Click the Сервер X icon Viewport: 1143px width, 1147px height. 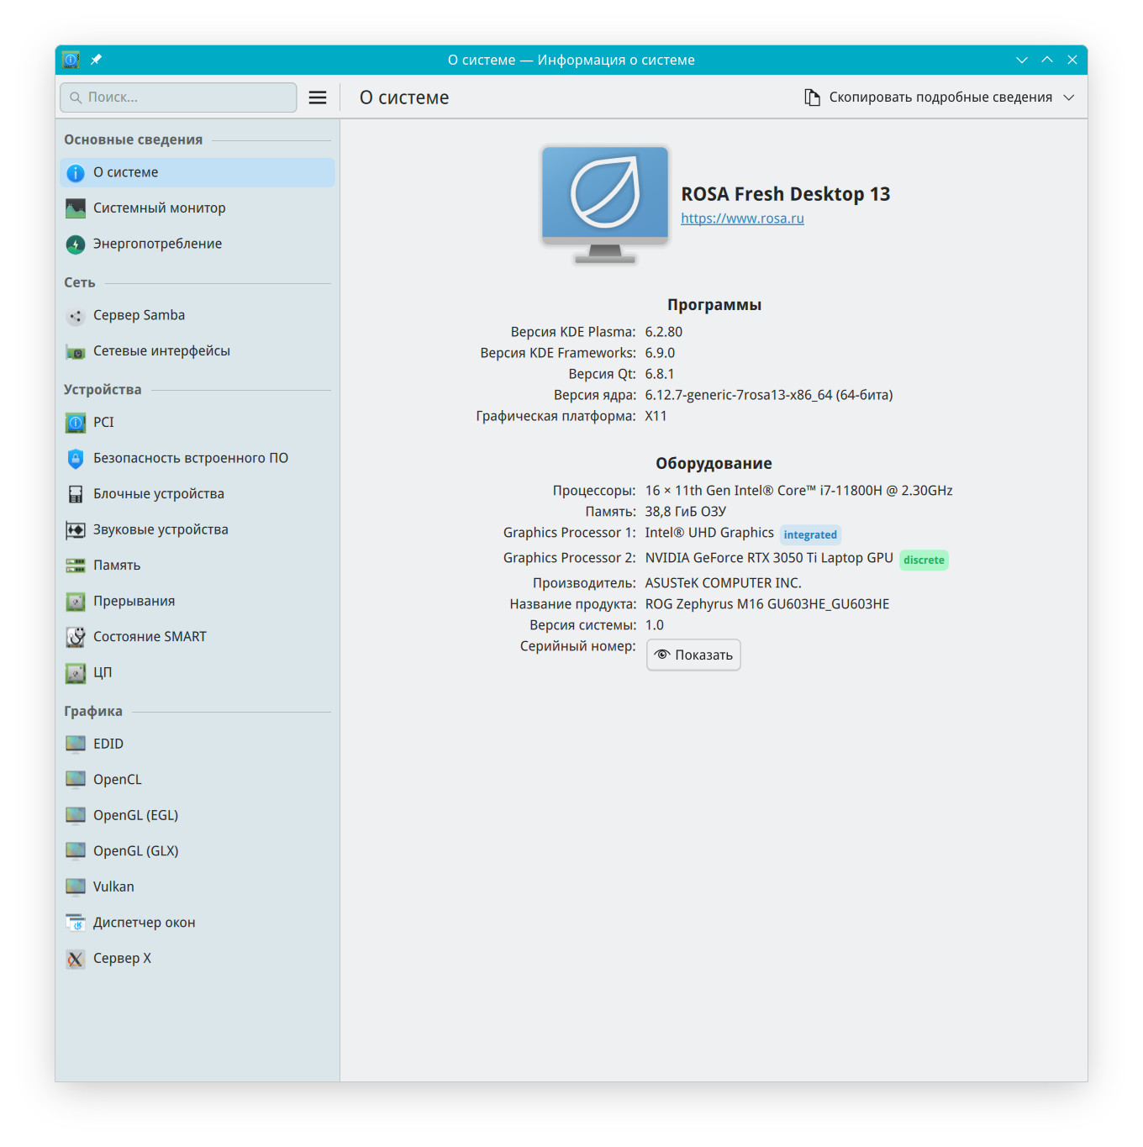pos(76,959)
